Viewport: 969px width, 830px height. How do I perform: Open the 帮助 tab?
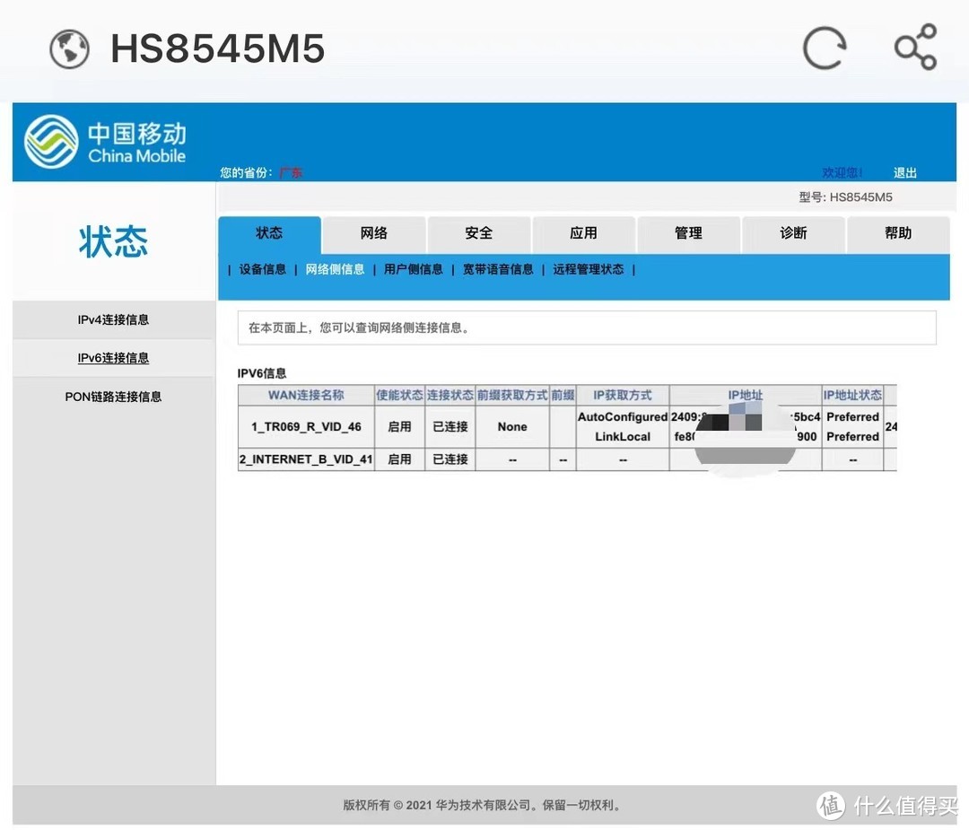coord(898,234)
